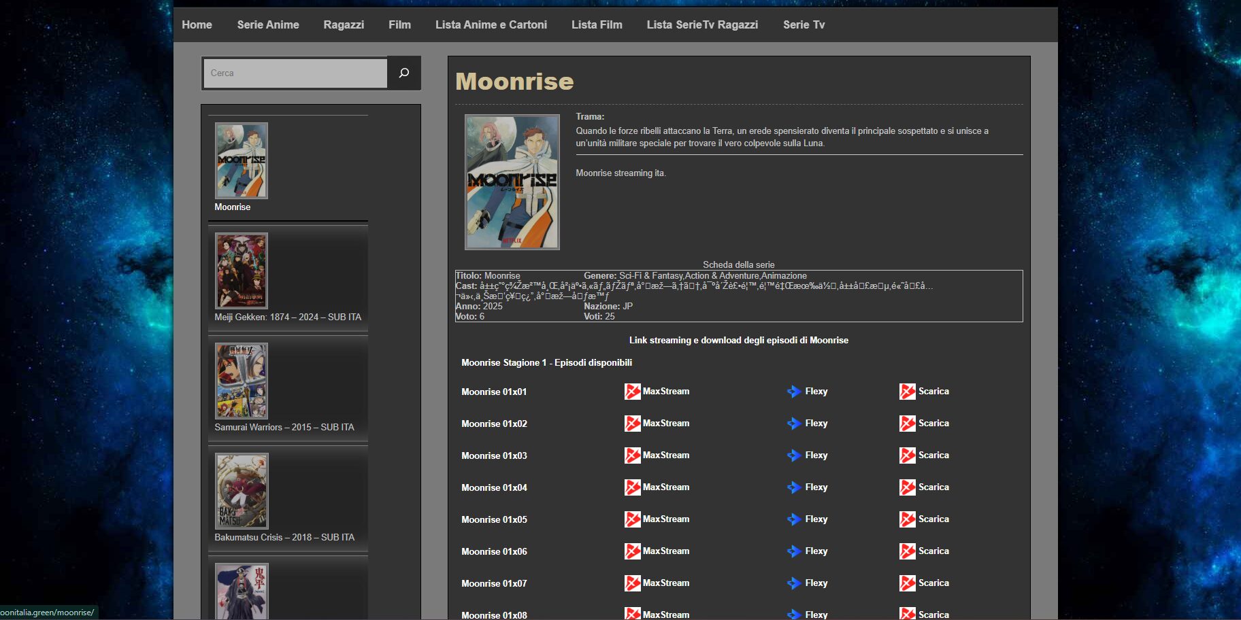Click the Moonrise page heading
This screenshot has height=620, width=1241.
(514, 82)
